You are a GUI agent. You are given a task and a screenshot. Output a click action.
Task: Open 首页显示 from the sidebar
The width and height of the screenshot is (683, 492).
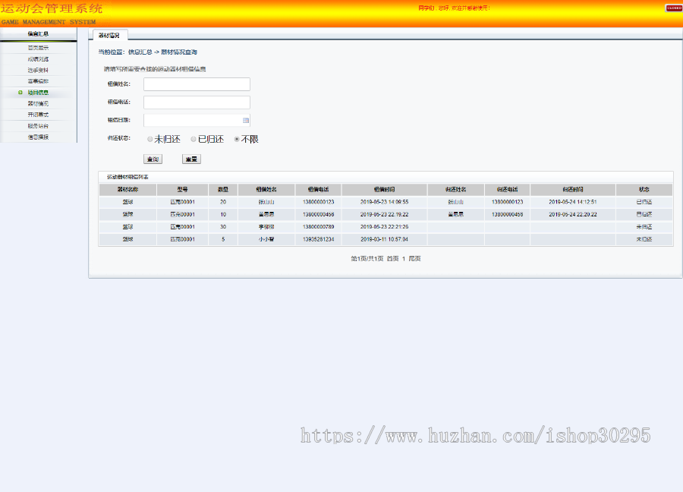click(39, 47)
